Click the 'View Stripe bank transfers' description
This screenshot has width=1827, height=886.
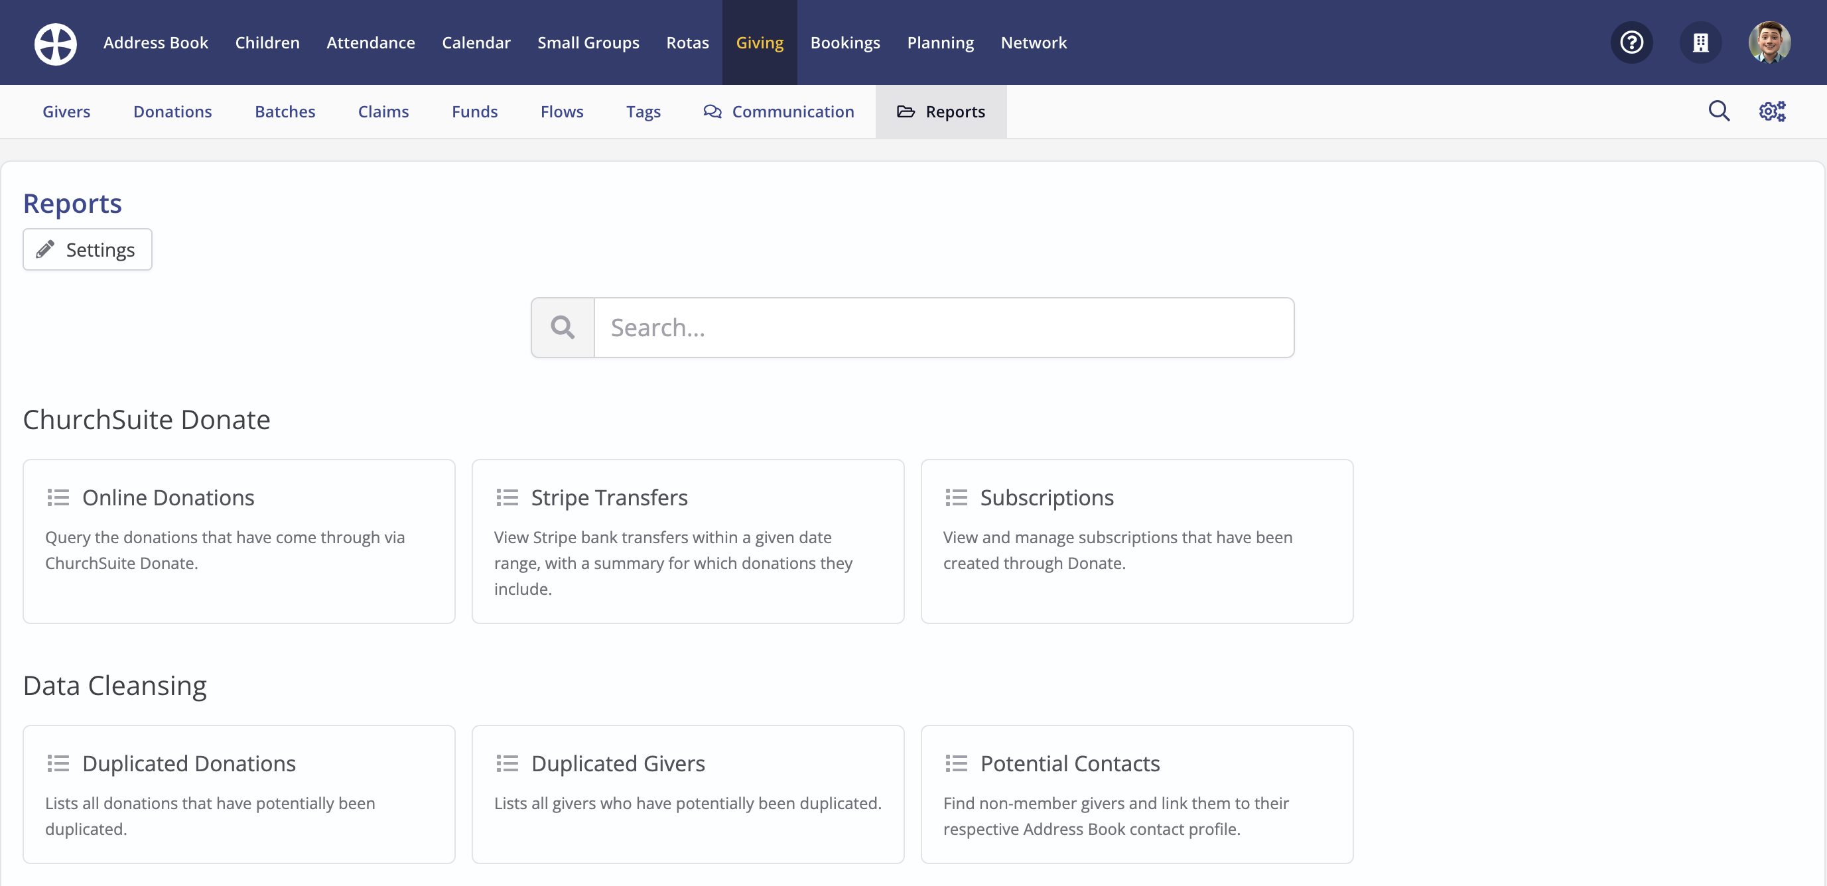point(673,564)
